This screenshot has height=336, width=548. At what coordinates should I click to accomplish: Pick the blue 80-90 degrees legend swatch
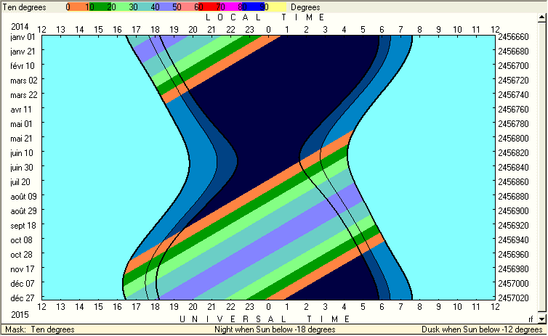click(x=252, y=7)
